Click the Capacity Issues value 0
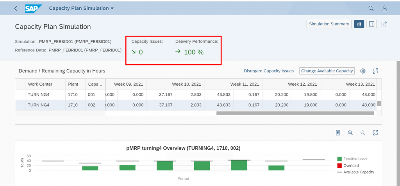Viewport: 400px width, 186px height. click(x=141, y=52)
